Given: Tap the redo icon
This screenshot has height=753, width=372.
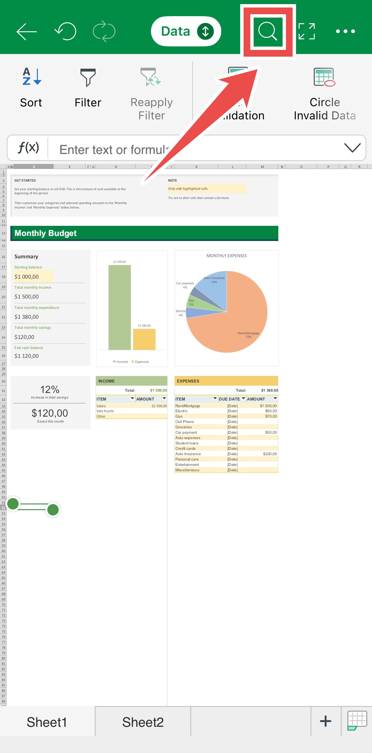Looking at the screenshot, I should click(104, 31).
